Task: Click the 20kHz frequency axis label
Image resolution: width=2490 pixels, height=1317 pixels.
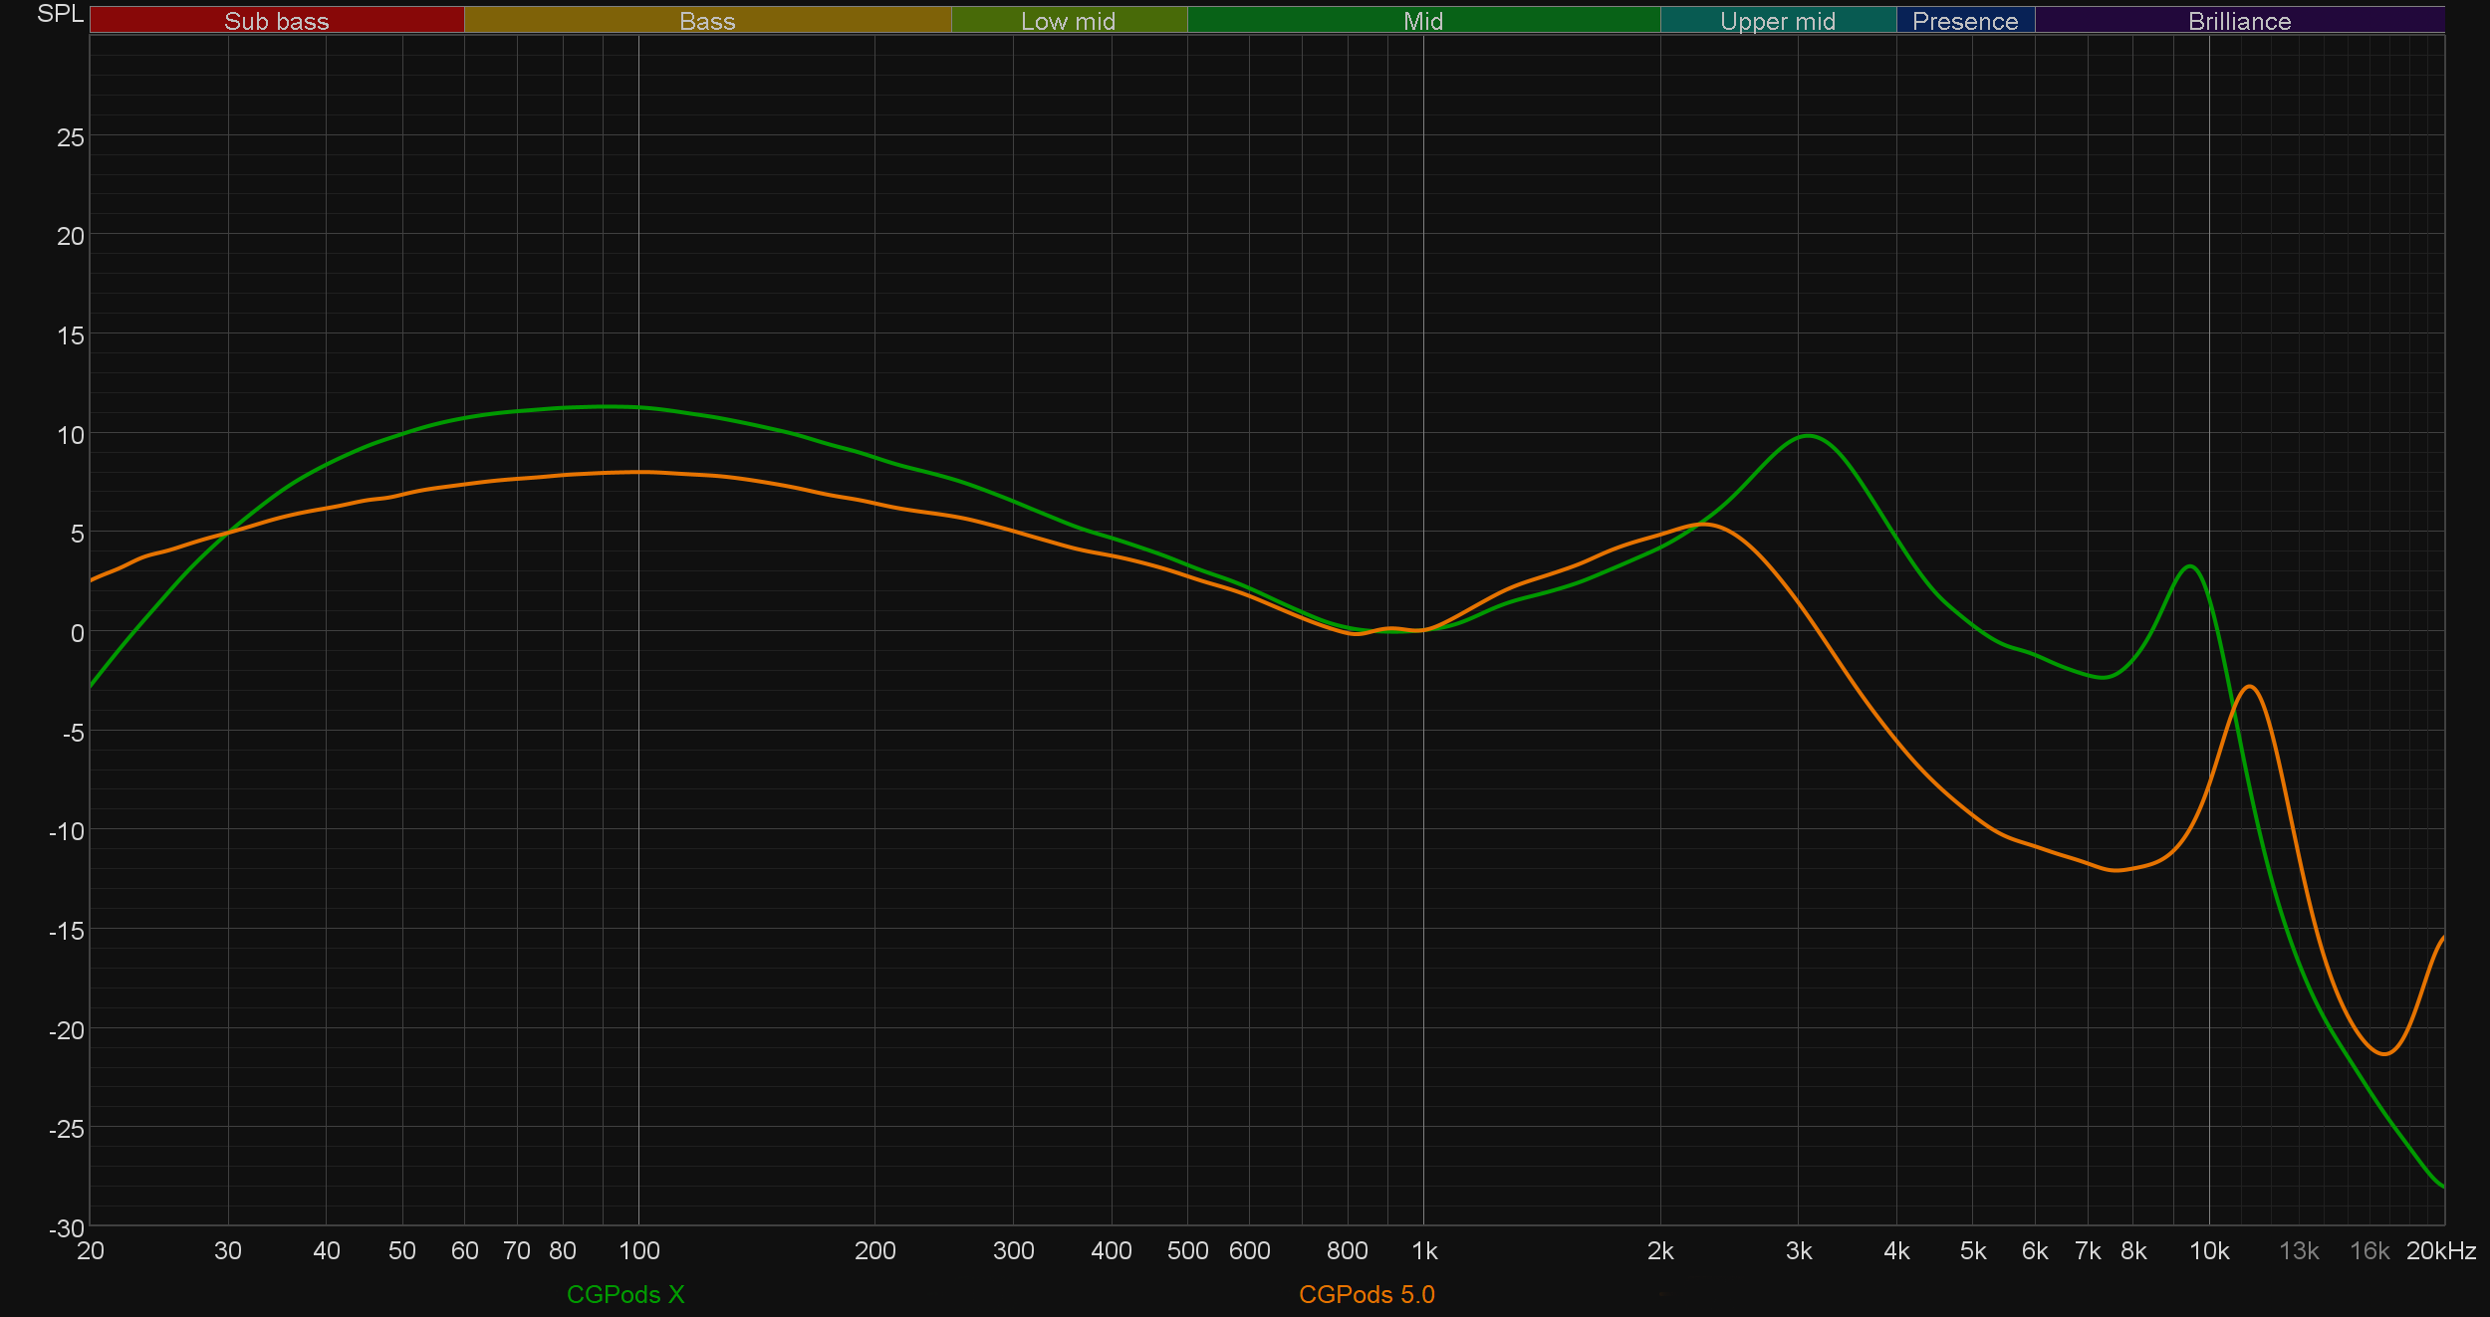Action: [x=2440, y=1251]
